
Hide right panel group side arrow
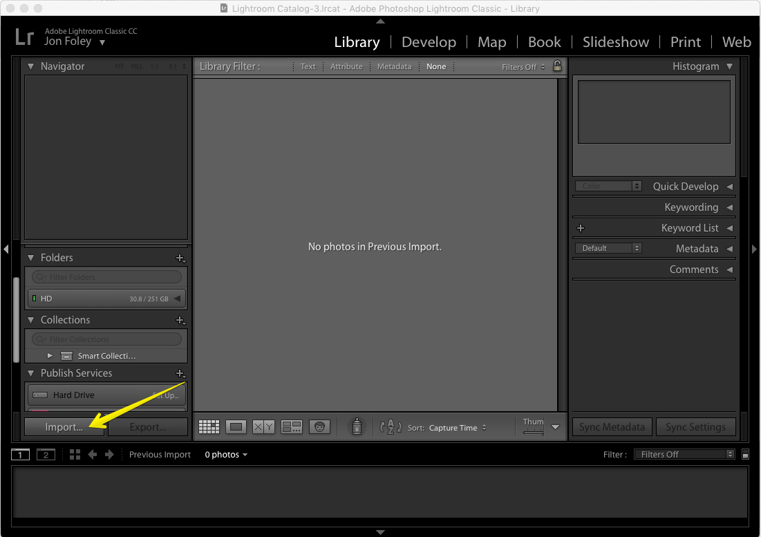point(754,249)
